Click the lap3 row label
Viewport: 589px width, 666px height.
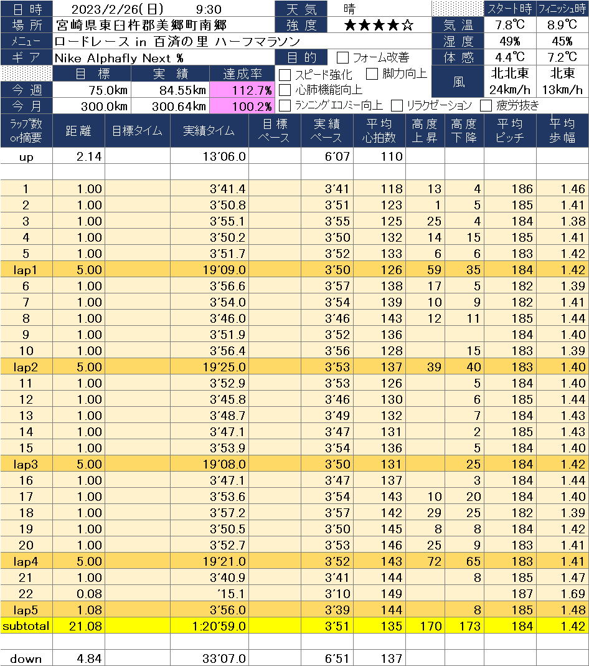pyautogui.click(x=26, y=464)
